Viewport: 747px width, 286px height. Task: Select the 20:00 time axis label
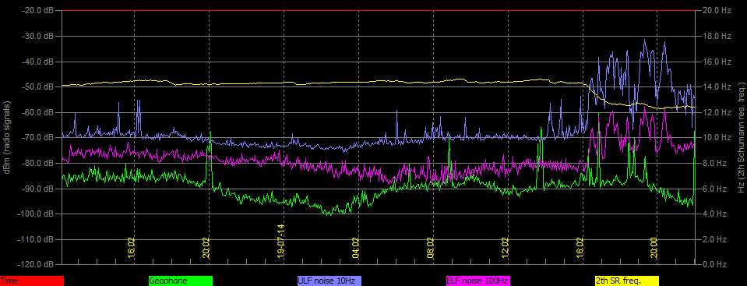coord(654,248)
